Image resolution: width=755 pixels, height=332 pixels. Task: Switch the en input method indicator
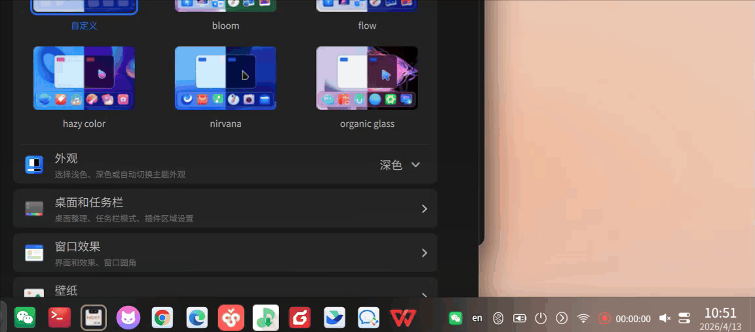(x=477, y=318)
